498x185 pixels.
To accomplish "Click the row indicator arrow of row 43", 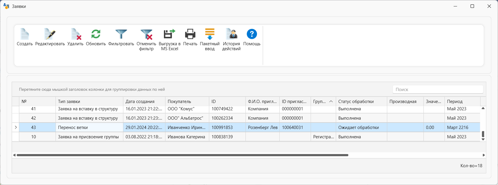I will [x=15, y=128].
